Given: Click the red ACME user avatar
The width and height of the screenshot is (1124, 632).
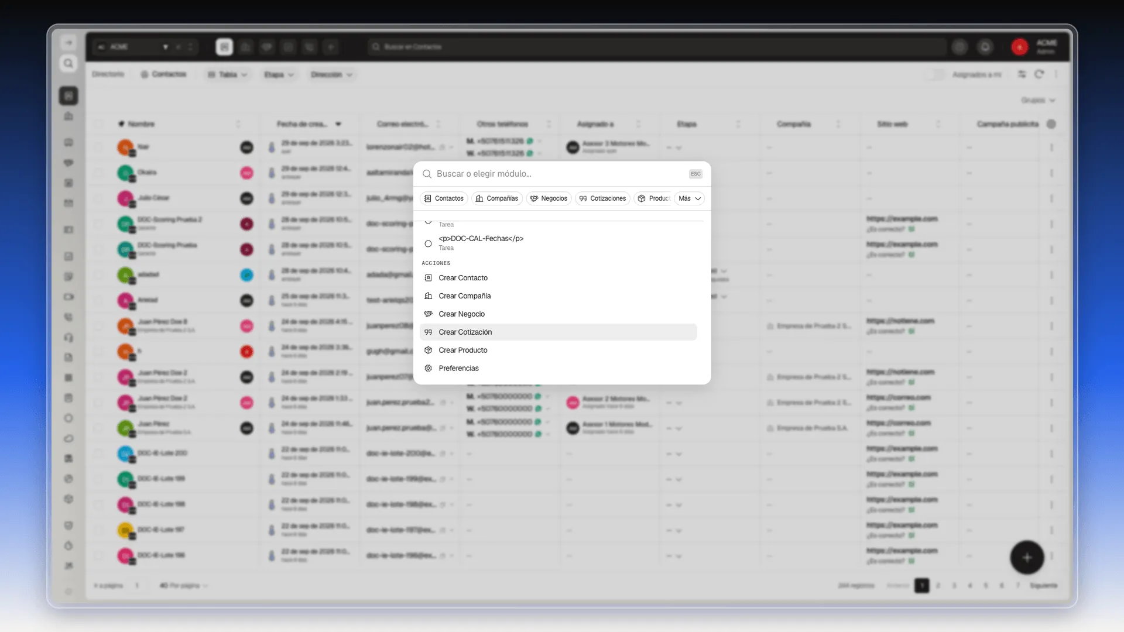Looking at the screenshot, I should (x=1020, y=47).
